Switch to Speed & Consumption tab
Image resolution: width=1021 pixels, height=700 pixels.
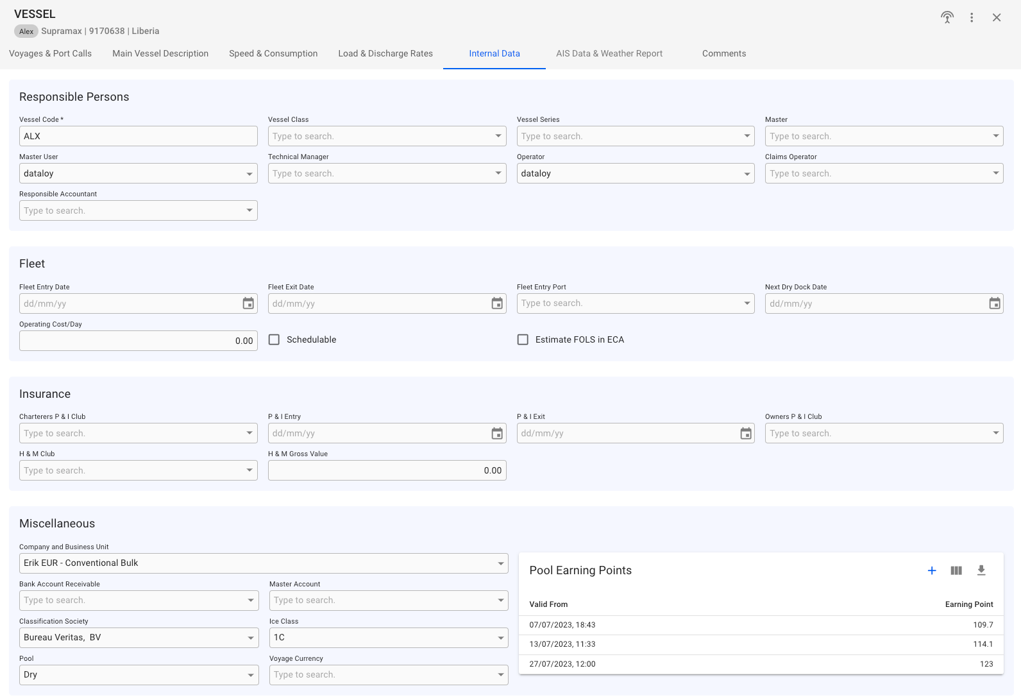[273, 54]
